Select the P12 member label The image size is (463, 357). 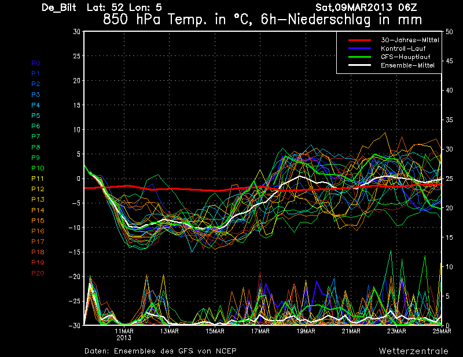point(38,189)
